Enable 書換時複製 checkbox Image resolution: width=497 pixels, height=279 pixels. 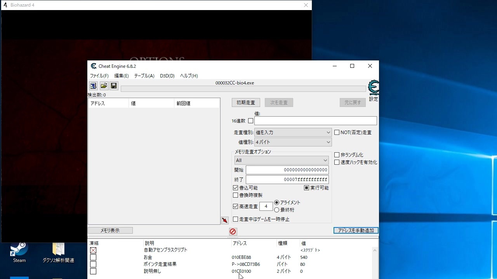coord(235,195)
